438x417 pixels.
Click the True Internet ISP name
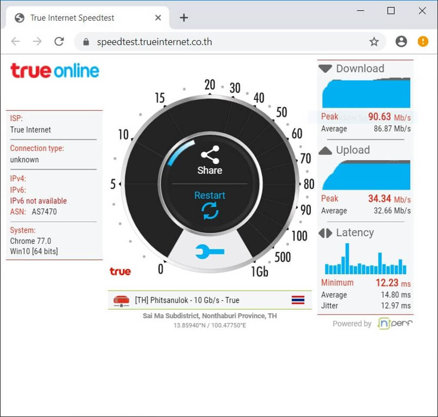pyautogui.click(x=30, y=130)
